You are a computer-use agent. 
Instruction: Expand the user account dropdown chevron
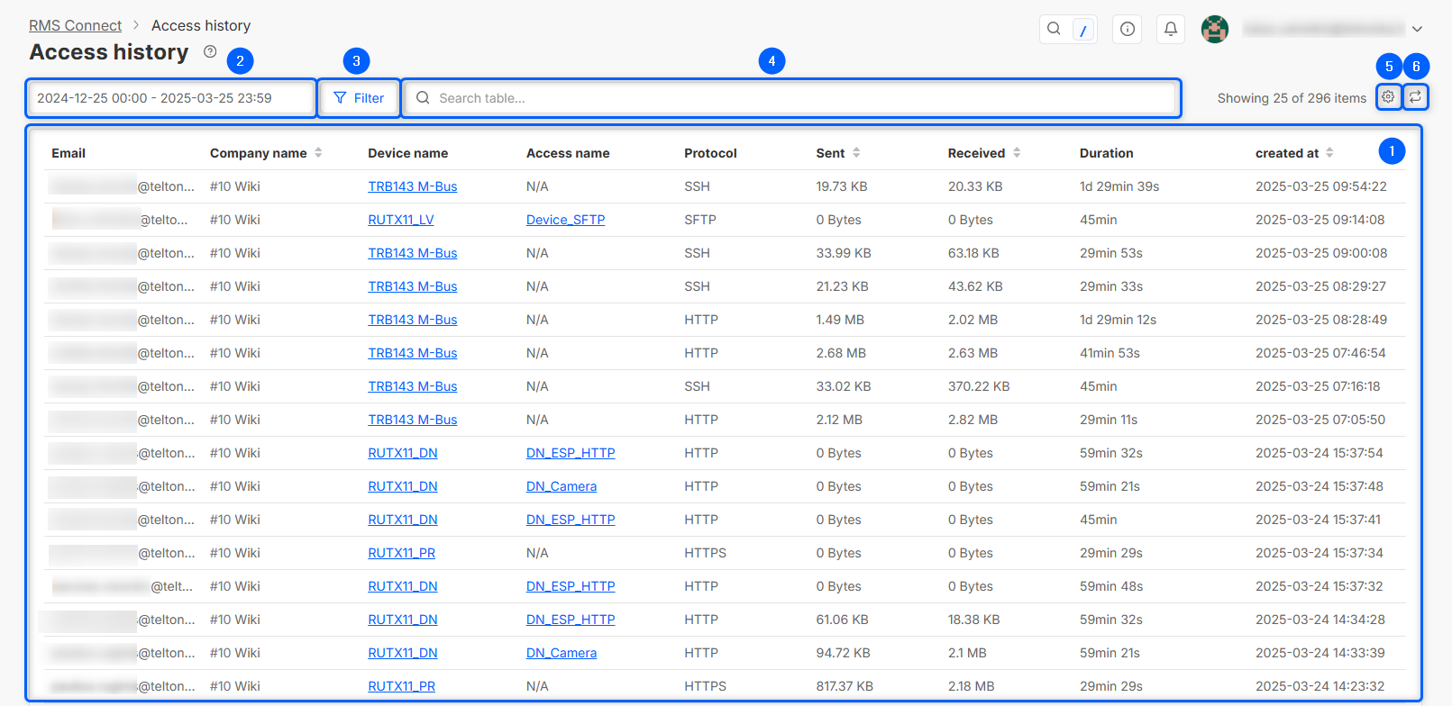[x=1417, y=29]
